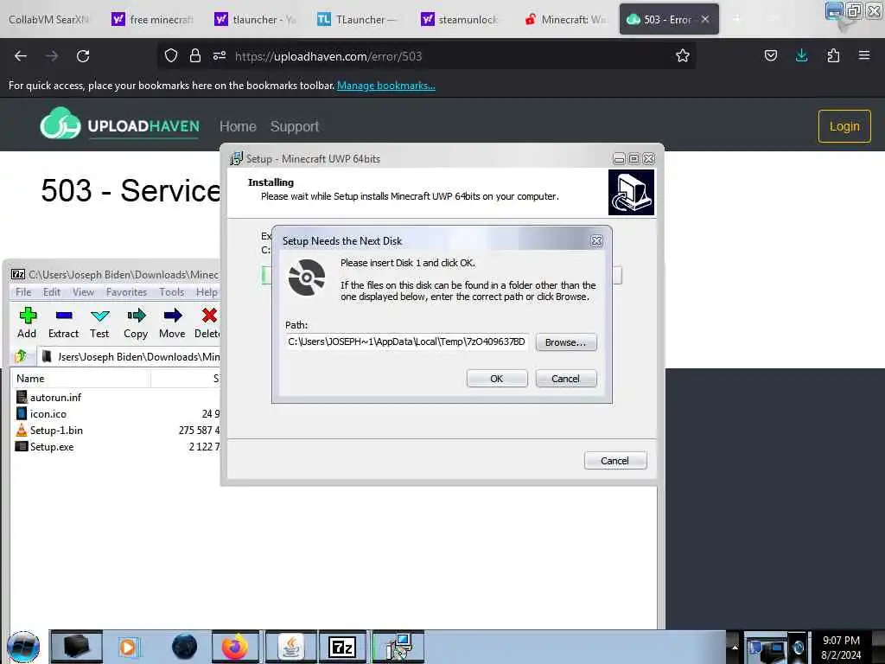Click the 7-Zip folder path box
The image size is (885, 664).
coord(130,357)
